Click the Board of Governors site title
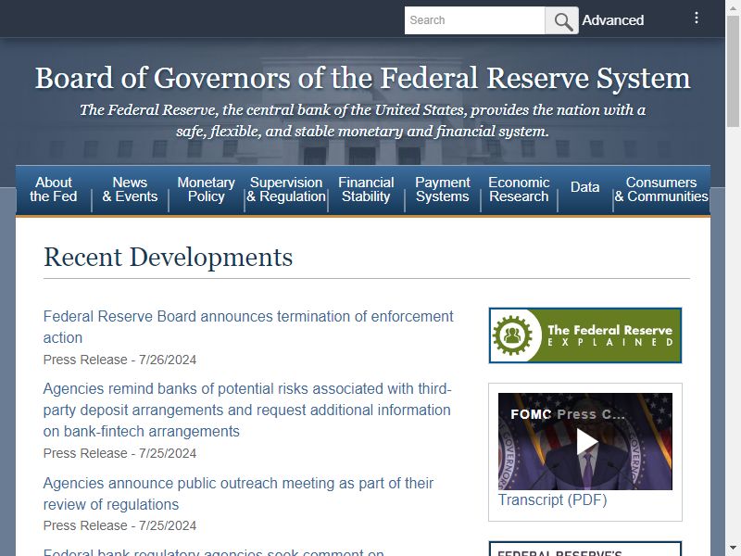This screenshot has width=741, height=556. (362, 78)
